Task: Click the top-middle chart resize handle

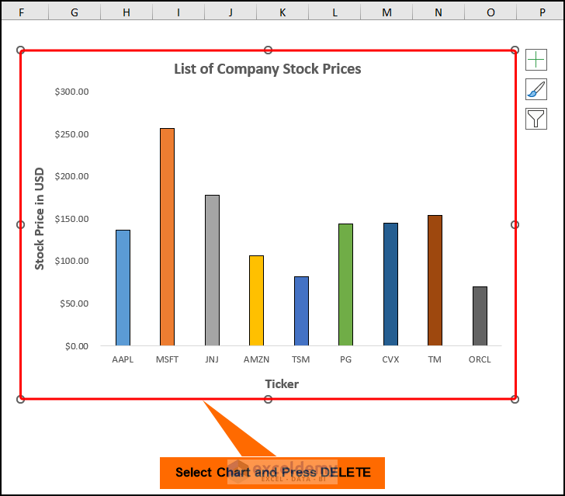Action: pyautogui.click(x=268, y=50)
